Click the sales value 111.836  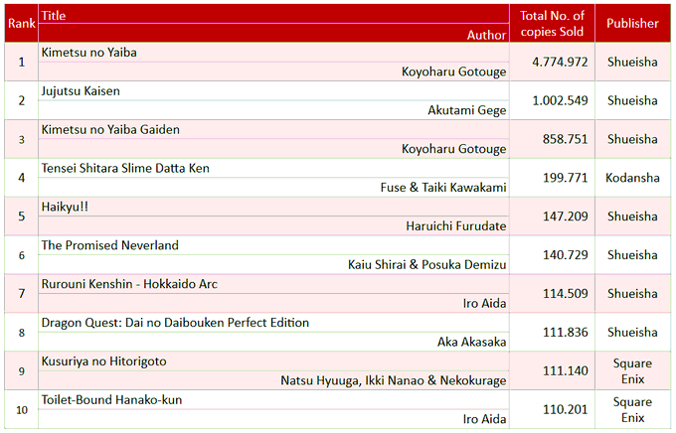(565, 332)
